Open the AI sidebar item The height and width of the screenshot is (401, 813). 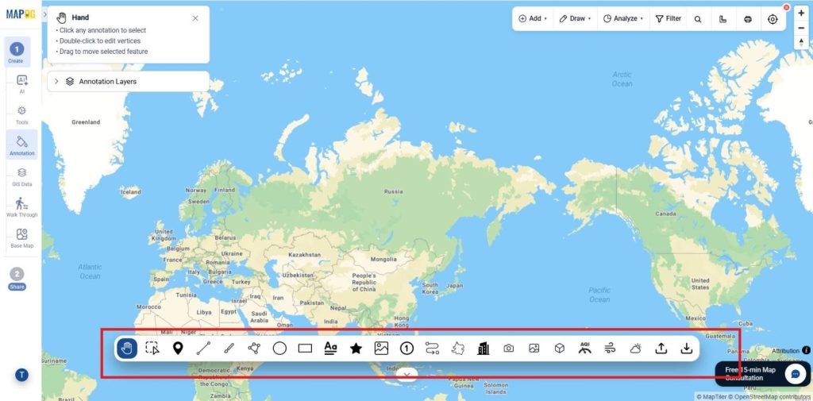[21, 84]
